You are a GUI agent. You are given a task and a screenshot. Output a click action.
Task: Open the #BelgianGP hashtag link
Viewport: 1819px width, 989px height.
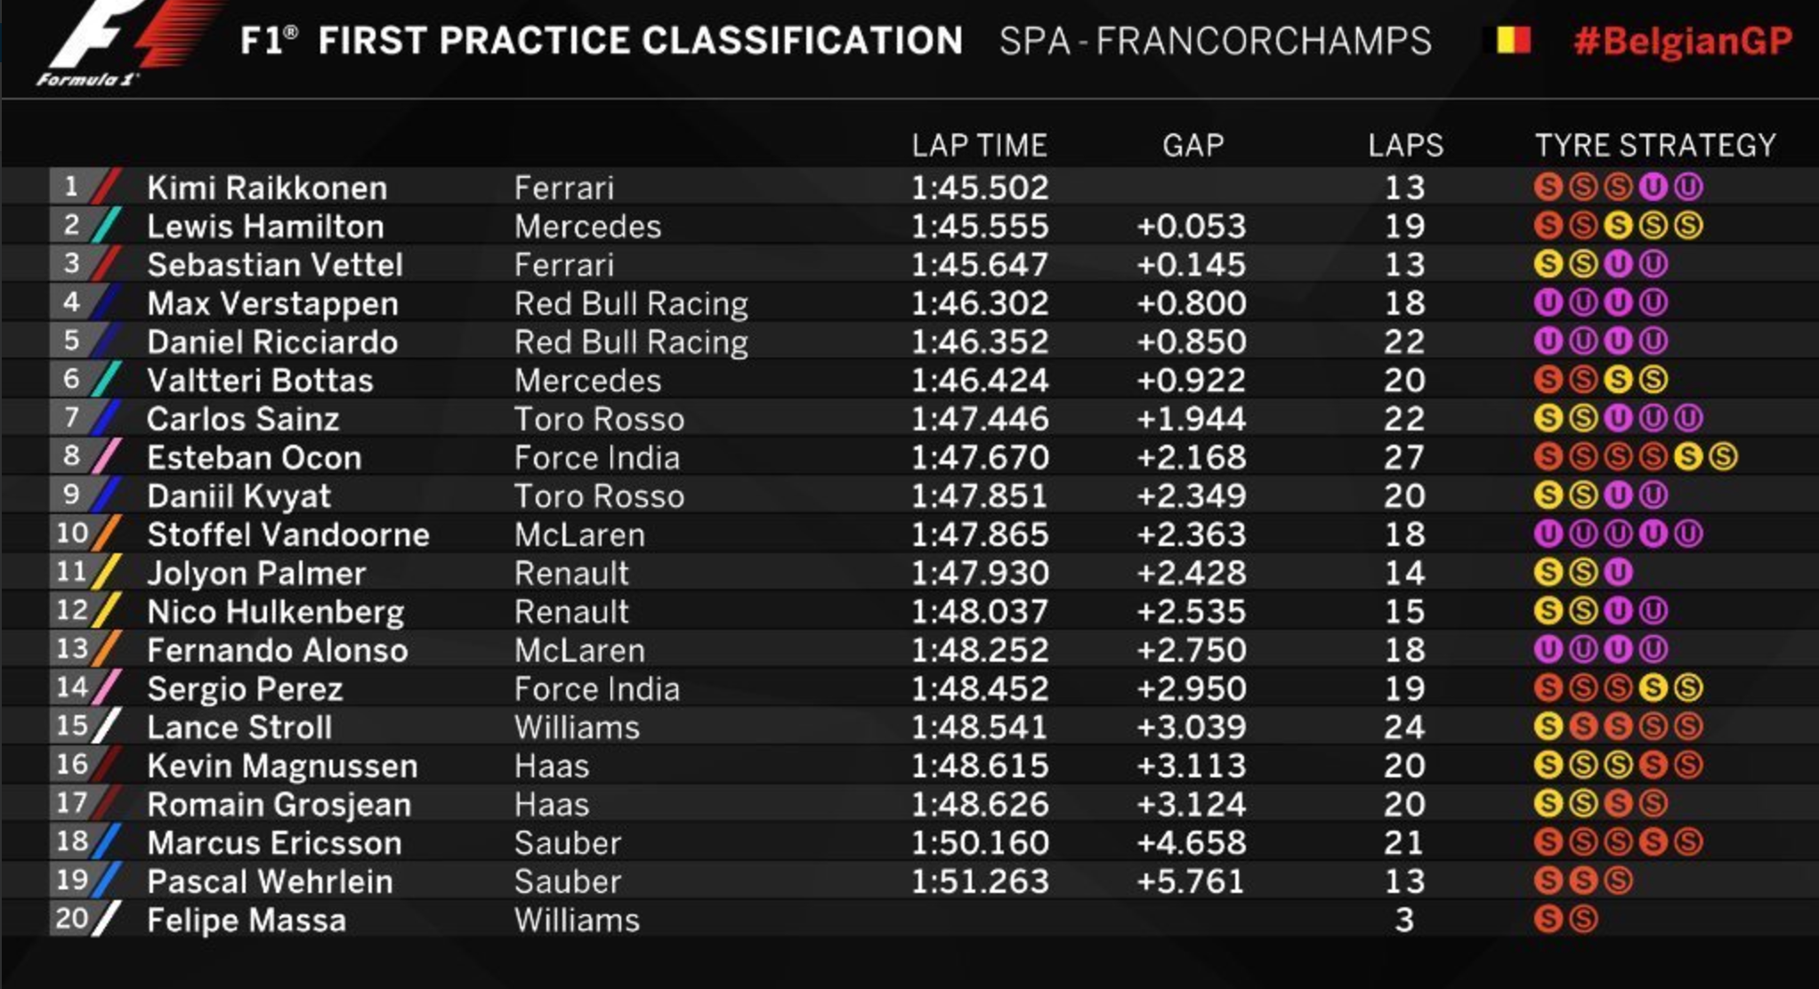click(1683, 42)
